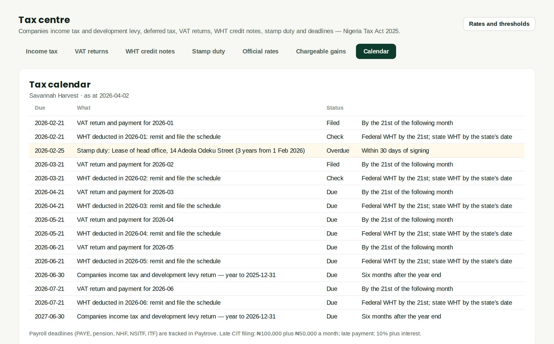View the Official rates tab
The image size is (554, 344).
click(x=260, y=52)
